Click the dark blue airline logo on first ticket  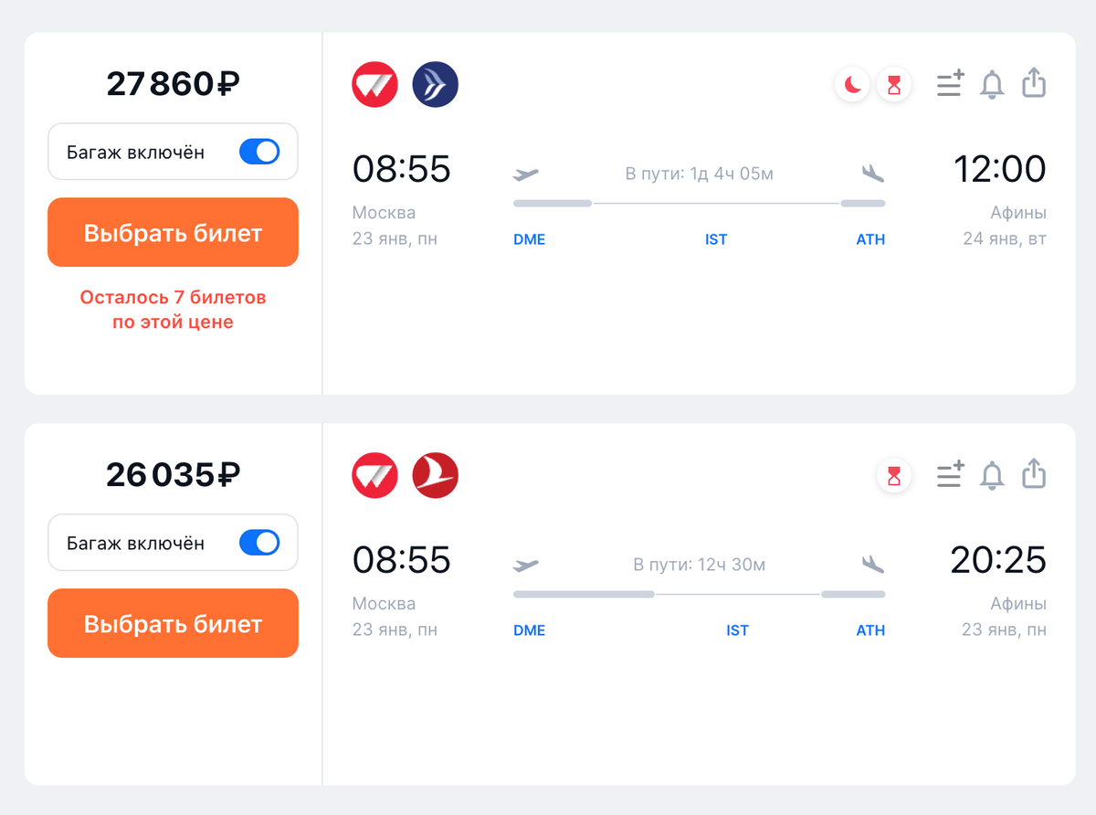tap(435, 85)
